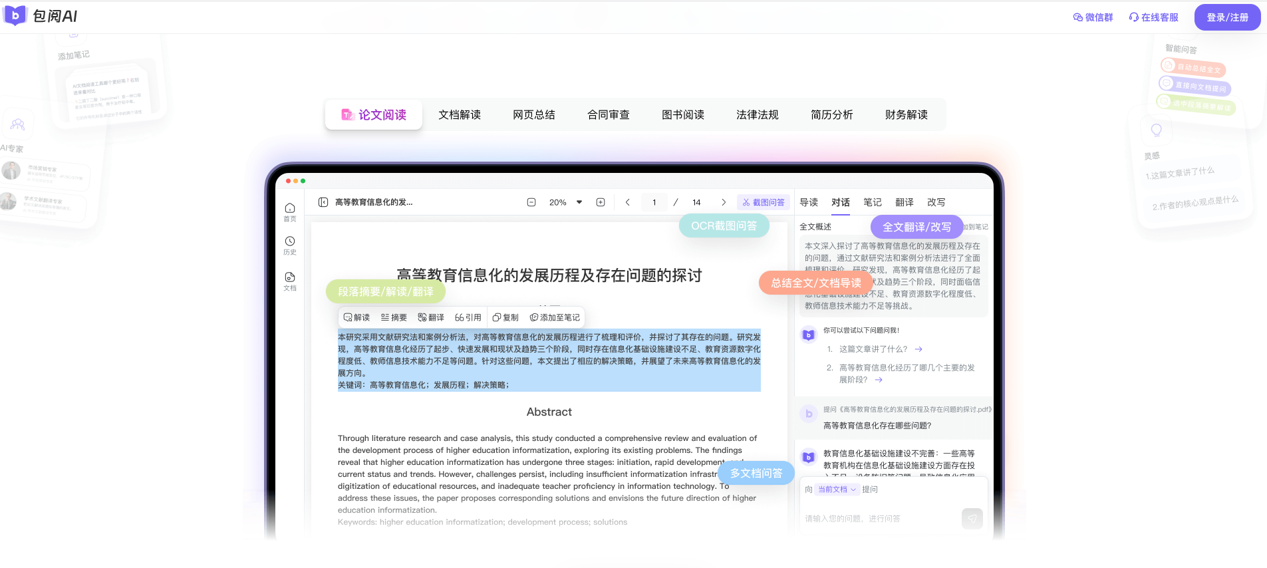Click the send message icon
This screenshot has width=1267, height=568.
pos(972,518)
